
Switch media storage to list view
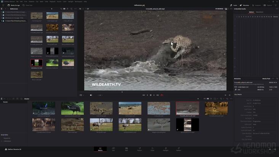pos(67,9)
